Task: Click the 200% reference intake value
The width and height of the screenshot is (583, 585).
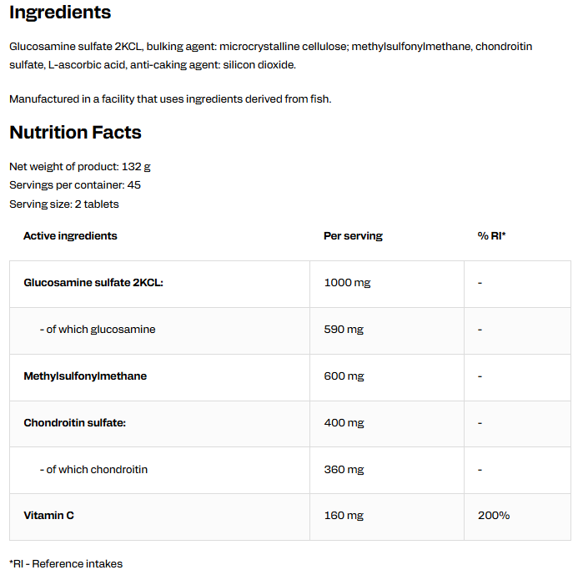Action: click(x=494, y=516)
